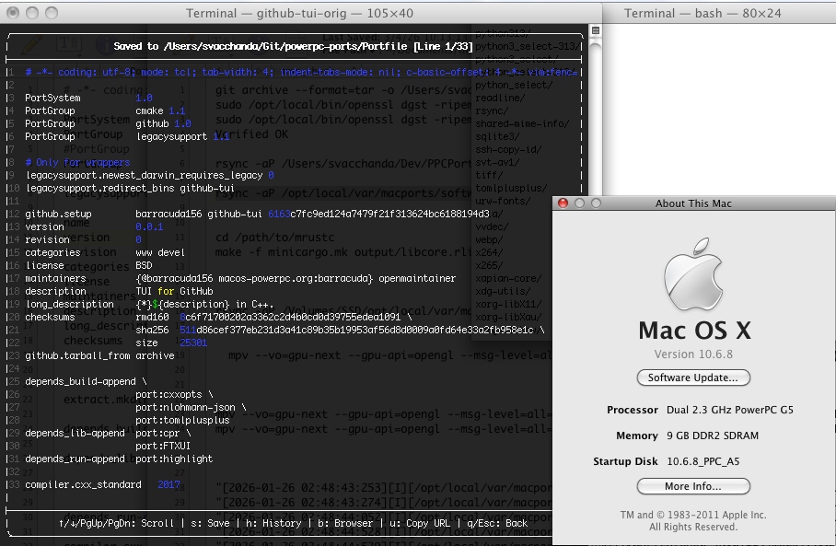
Task: Click 'port:tomlplusplus' dependency
Action: coord(182,420)
